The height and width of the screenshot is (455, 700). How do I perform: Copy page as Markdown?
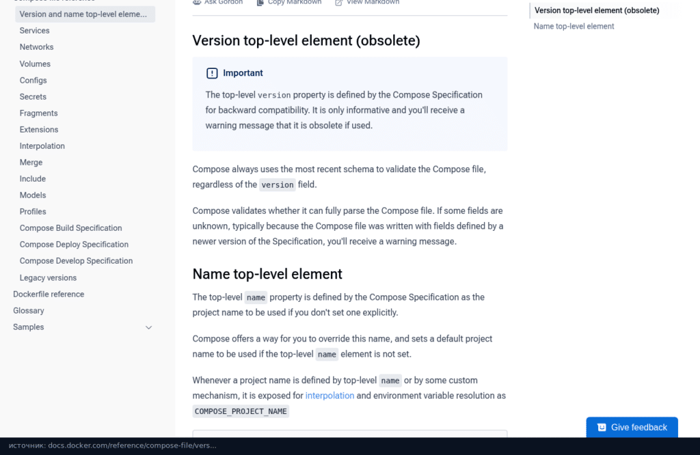point(289,2)
